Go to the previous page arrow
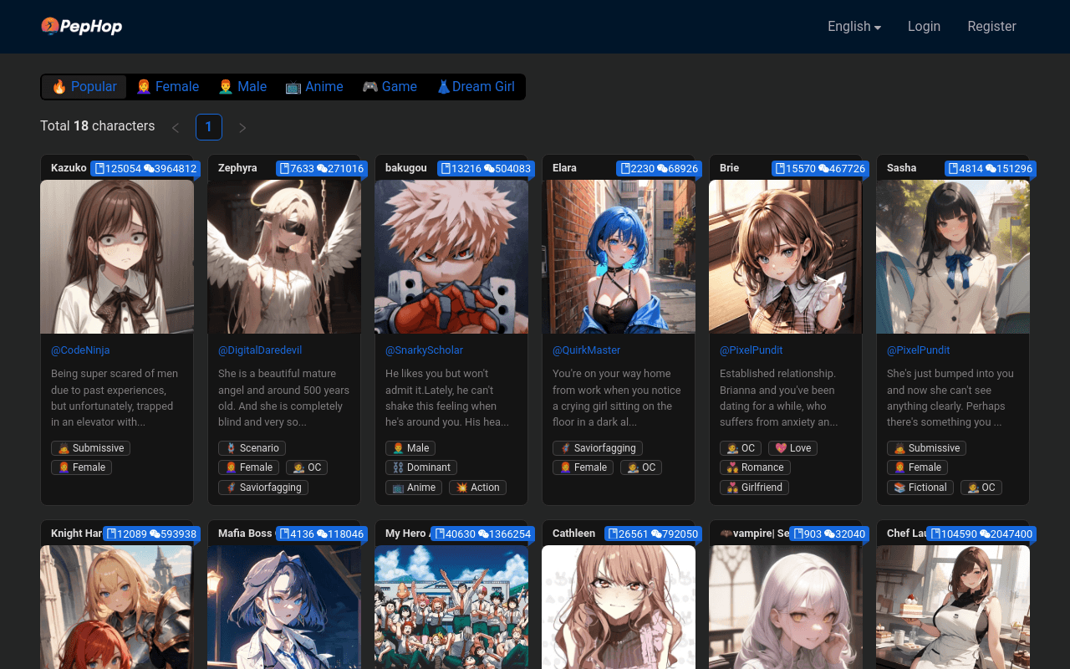Viewport: 1070px width, 669px height. coord(176,128)
